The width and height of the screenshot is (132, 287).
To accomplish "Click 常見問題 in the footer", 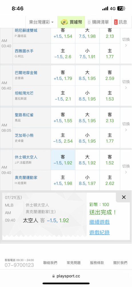I will point(74,263).
